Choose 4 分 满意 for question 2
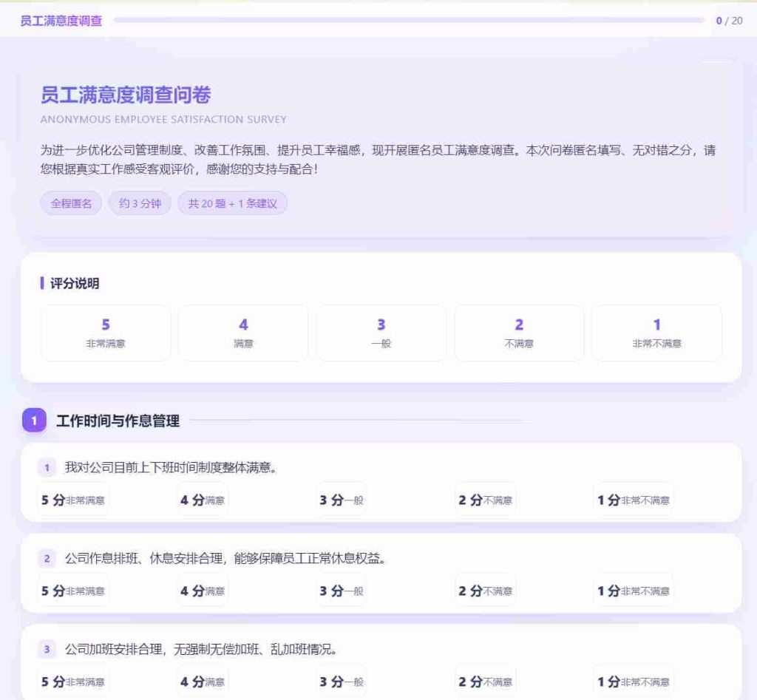This screenshot has height=700, width=757. (203, 591)
